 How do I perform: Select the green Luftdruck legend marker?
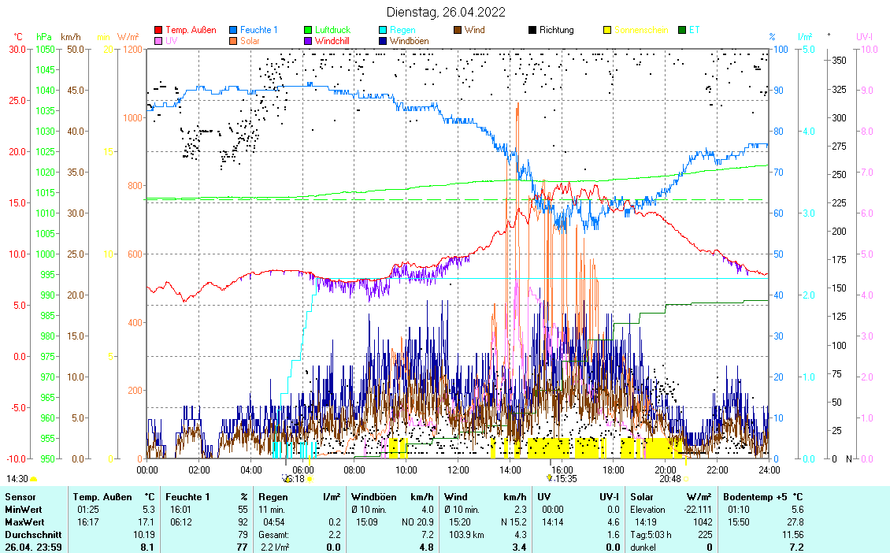(309, 30)
